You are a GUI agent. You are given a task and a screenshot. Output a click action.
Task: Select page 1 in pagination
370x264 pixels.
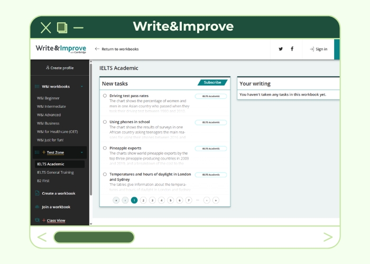tap(134, 200)
